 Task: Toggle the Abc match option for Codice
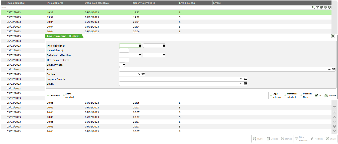pos(143,74)
